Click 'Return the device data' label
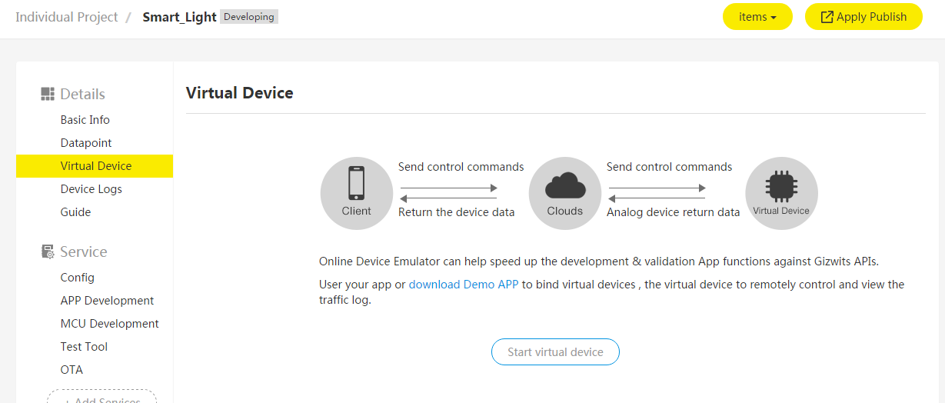This screenshot has height=403, width=945. point(457,212)
